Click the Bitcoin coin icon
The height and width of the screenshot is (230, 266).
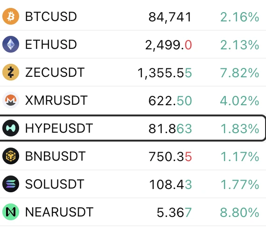[x=11, y=16]
